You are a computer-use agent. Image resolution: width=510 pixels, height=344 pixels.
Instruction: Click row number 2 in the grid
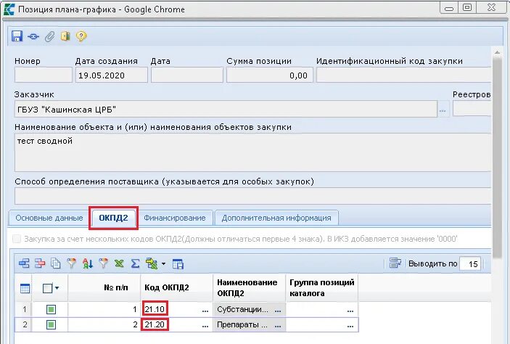coord(24,325)
